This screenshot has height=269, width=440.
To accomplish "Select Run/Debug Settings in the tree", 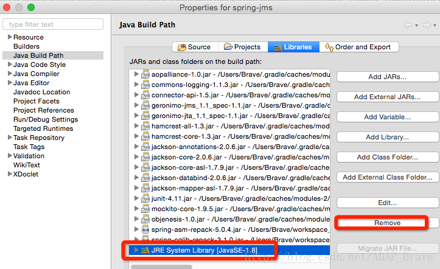I will [46, 119].
